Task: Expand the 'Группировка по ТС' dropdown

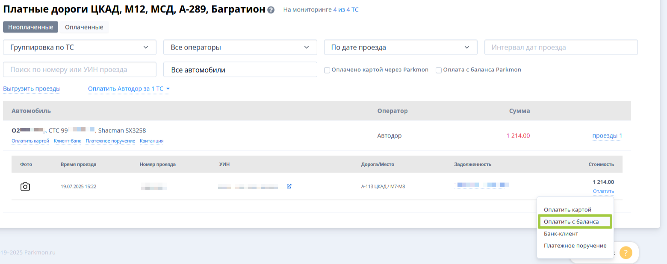Action: [80, 47]
